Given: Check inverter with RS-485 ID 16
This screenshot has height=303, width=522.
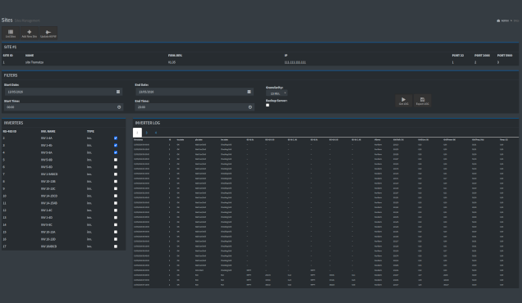Looking at the screenshot, I should tap(116, 239).
